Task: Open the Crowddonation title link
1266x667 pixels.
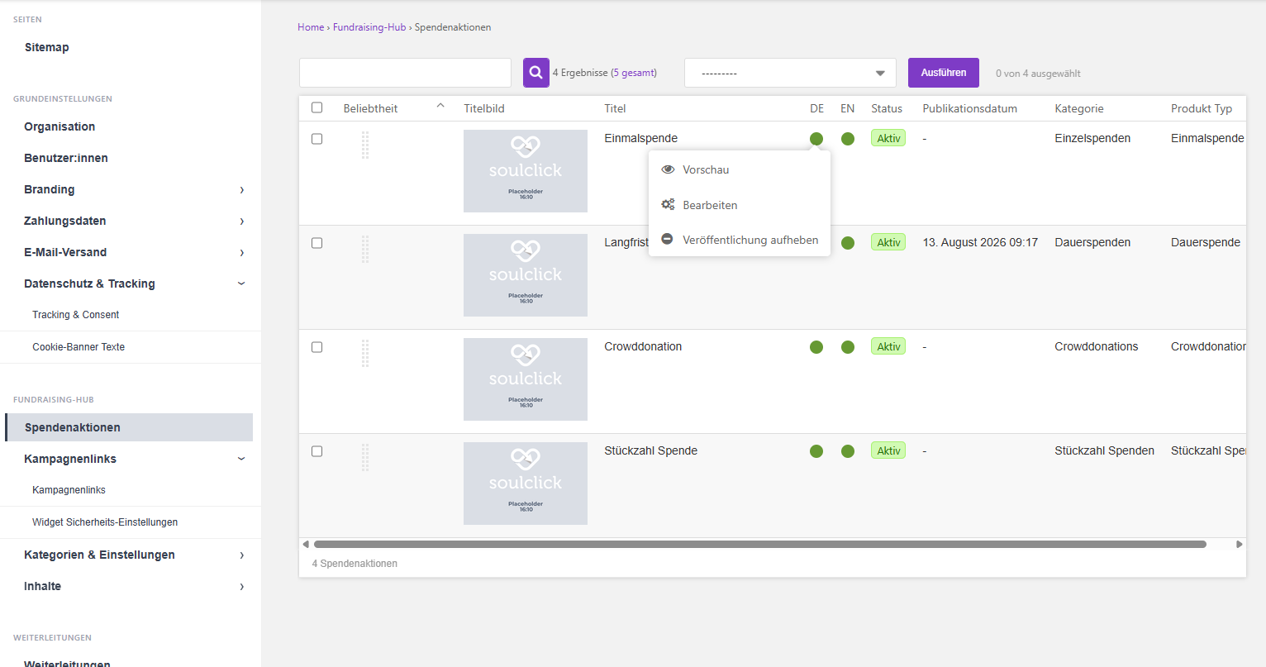Action: coord(643,346)
